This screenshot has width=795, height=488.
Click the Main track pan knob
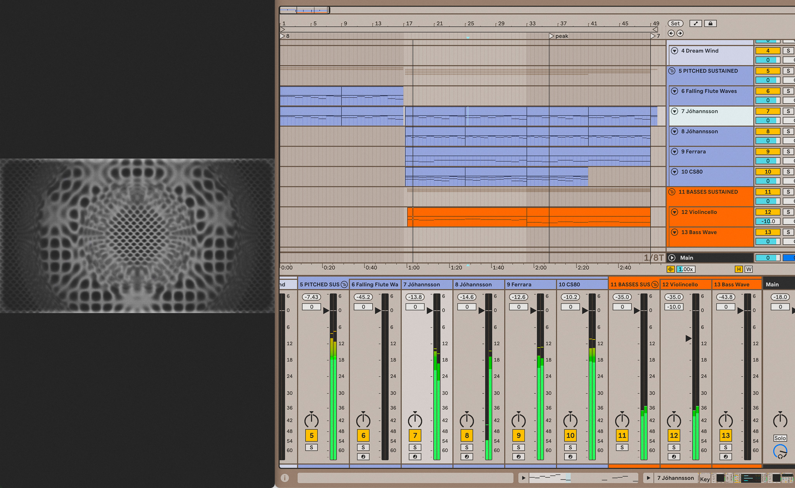pyautogui.click(x=780, y=420)
